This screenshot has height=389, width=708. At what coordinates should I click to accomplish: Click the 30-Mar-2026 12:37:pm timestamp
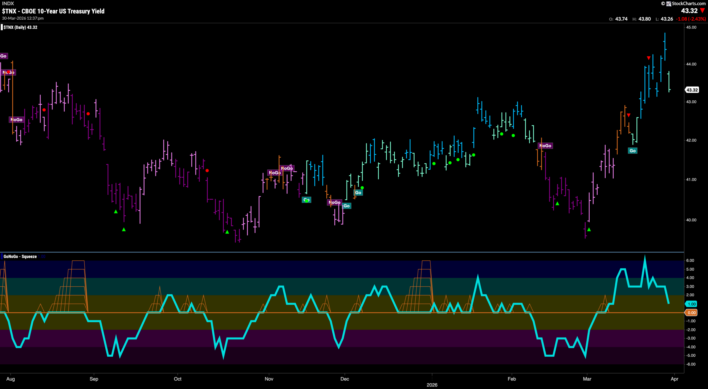(23, 18)
